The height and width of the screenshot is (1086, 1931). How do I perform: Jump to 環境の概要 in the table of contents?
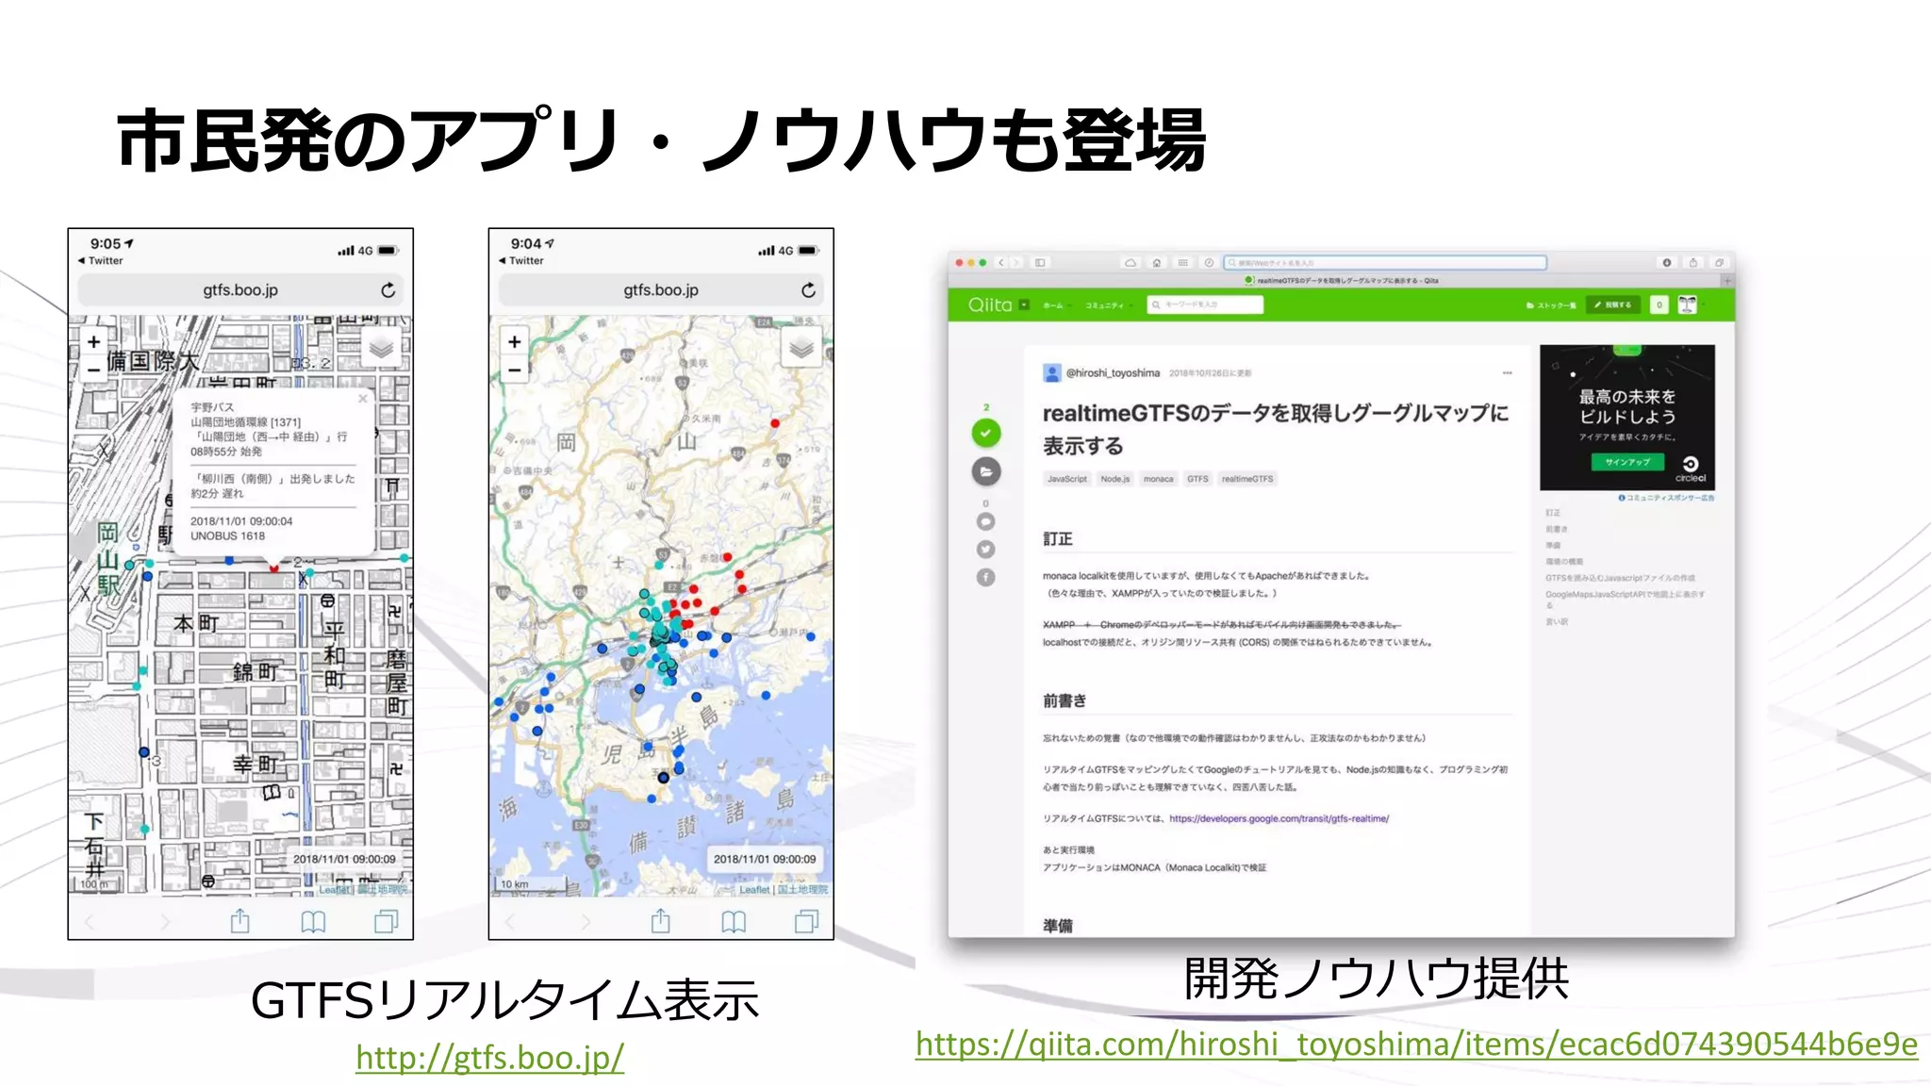point(1564,561)
